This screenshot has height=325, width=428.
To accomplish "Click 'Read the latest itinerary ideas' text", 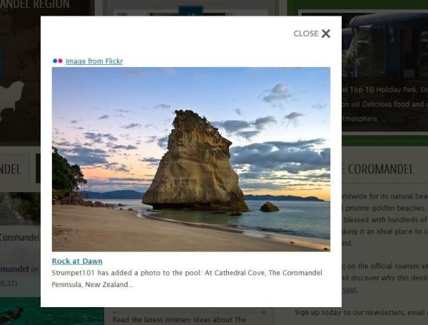I will pos(179,319).
